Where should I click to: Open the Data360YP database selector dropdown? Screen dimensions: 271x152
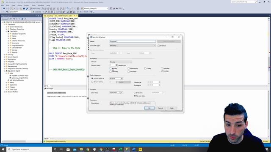[x=20, y=12]
